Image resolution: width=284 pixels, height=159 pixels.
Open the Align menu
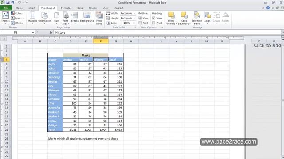coord(207,18)
